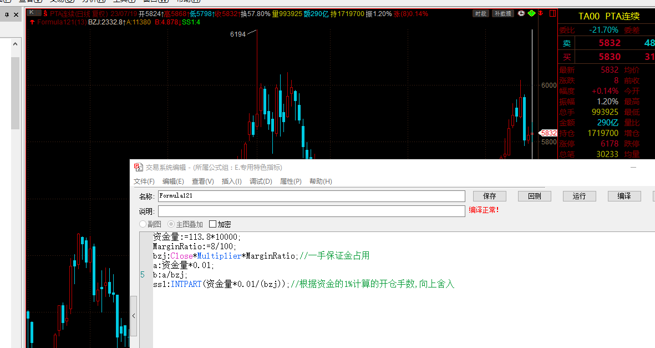Click the 振幅 value 1.20% in quote panel

pyautogui.click(x=608, y=102)
